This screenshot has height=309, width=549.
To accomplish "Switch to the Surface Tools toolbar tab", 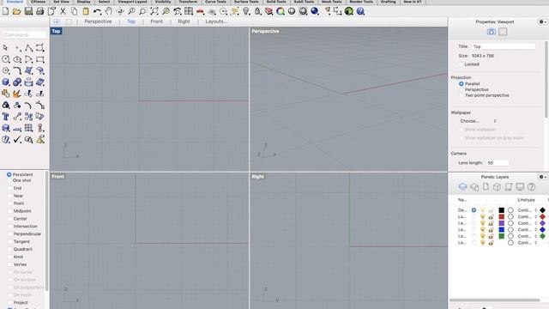I will point(246,2).
